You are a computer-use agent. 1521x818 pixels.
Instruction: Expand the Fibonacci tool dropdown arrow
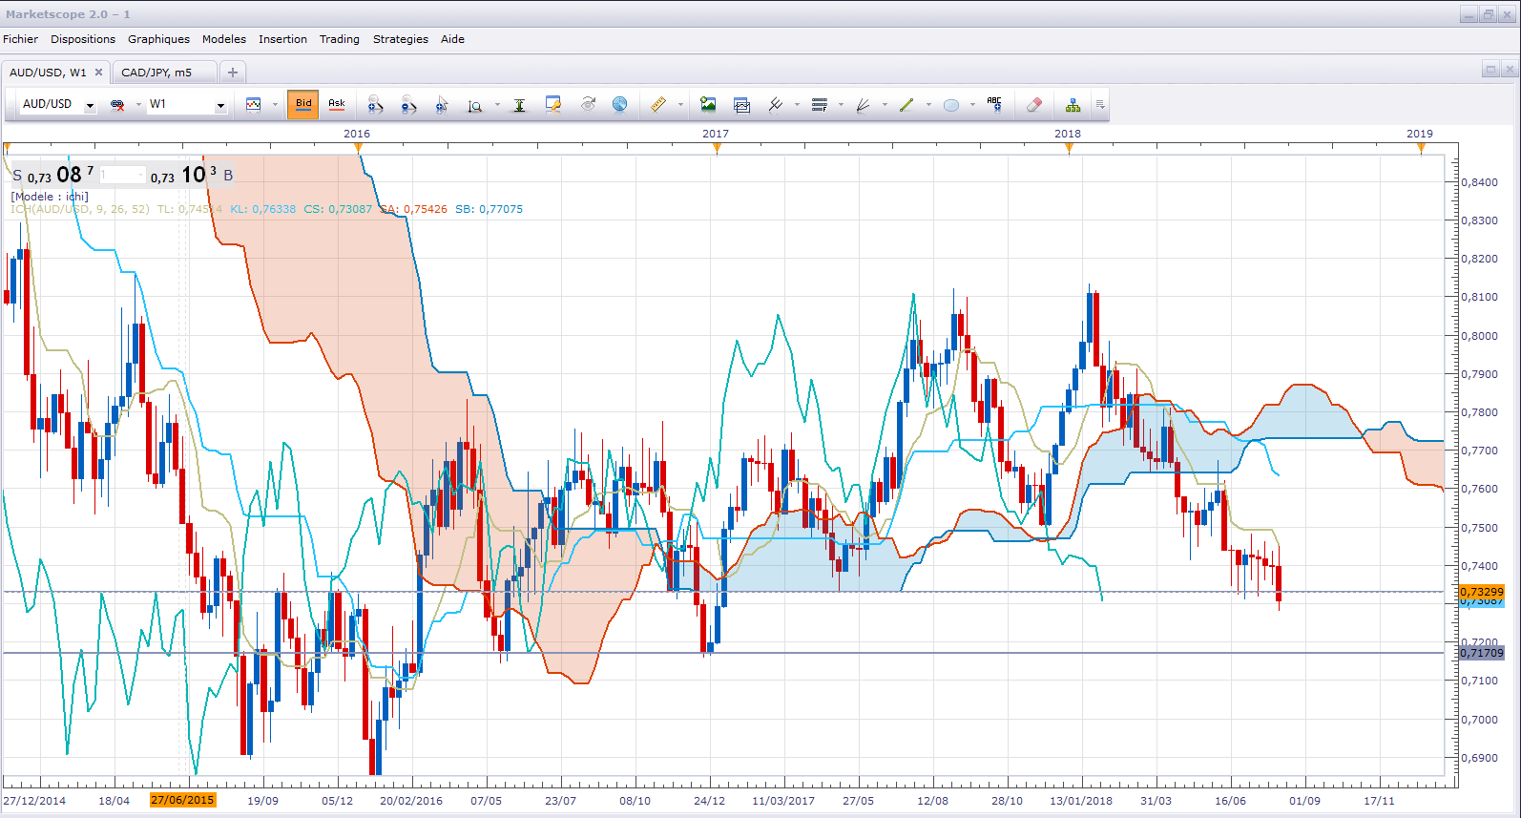pos(841,104)
